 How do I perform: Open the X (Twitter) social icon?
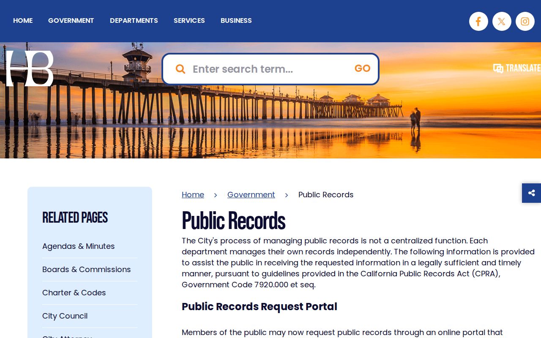tap(502, 21)
